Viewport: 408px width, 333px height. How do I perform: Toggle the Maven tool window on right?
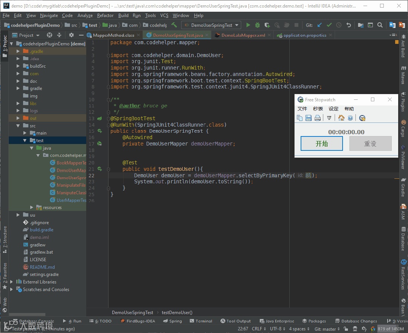[403, 75]
